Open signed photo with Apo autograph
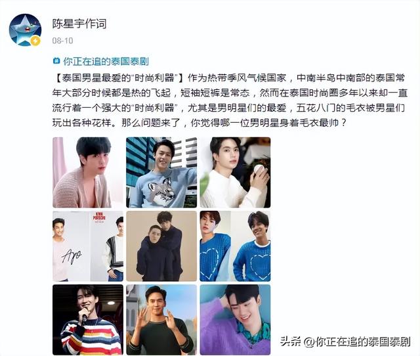Viewport: 420px width, 356px height. point(88,246)
